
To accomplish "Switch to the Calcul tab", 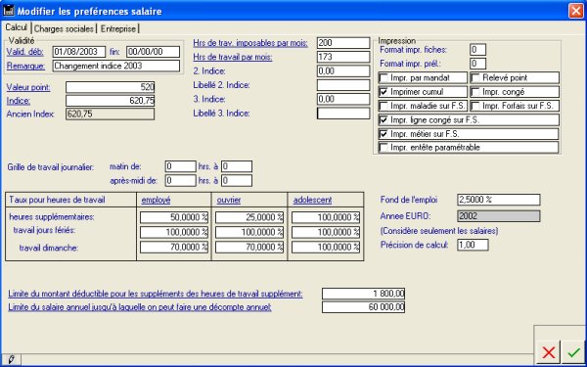I will (16, 27).
